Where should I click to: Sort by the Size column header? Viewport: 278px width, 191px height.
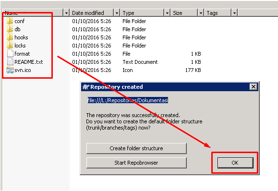tap(184, 13)
